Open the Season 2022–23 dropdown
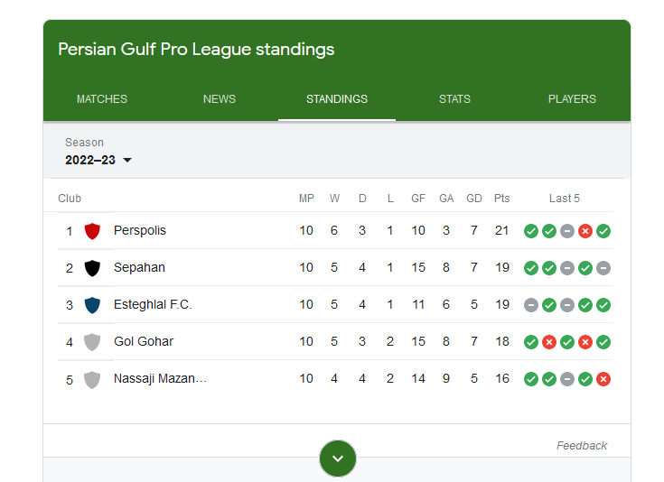This screenshot has height=482, width=664. tap(98, 160)
